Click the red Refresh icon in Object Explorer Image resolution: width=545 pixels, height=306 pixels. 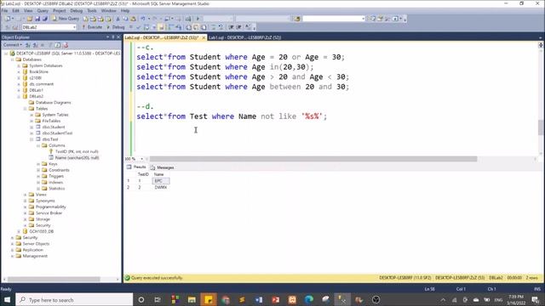pos(66,45)
